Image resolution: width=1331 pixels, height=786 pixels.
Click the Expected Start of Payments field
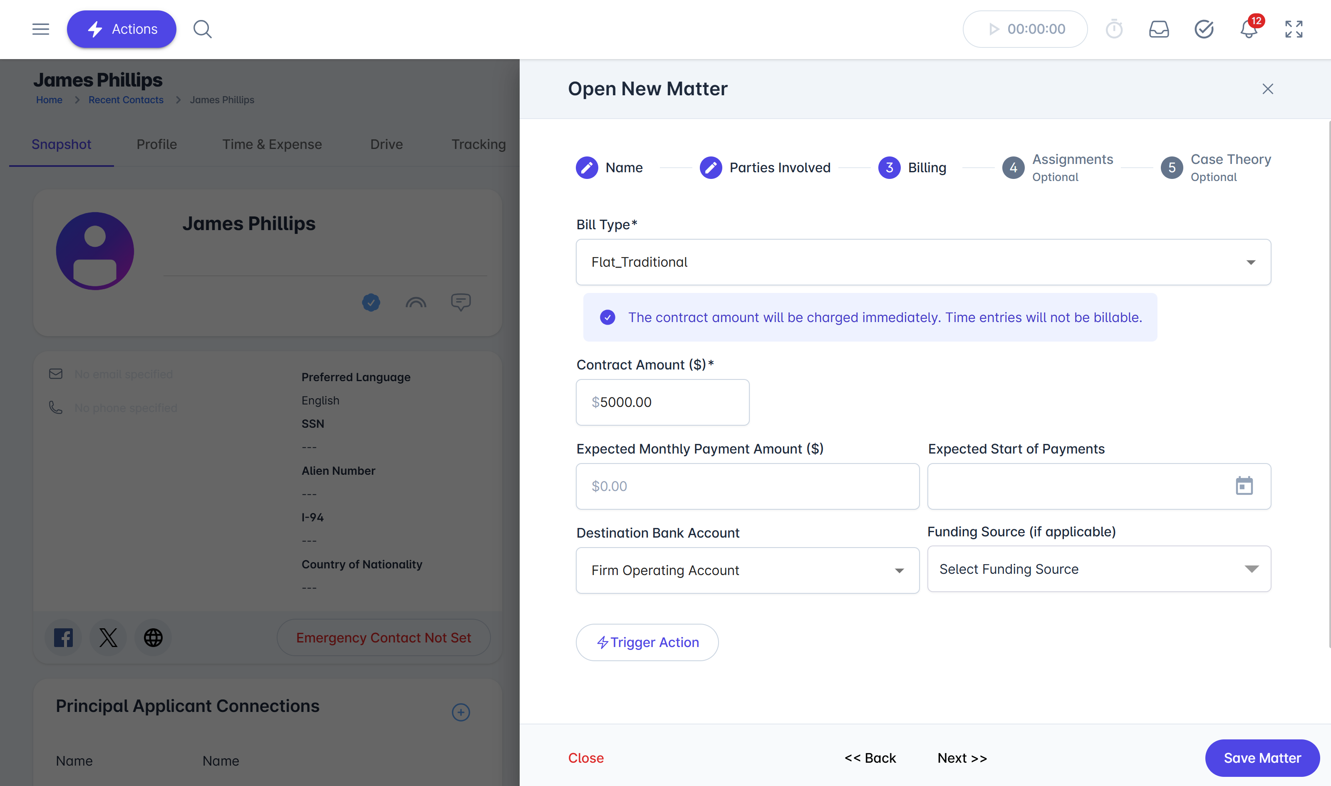click(1099, 486)
